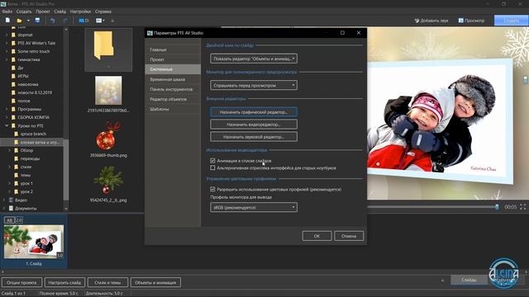Image resolution: width=529 pixels, height=297 pixels.
Task: Click OK in the settings dialog
Action: pyautogui.click(x=317, y=236)
